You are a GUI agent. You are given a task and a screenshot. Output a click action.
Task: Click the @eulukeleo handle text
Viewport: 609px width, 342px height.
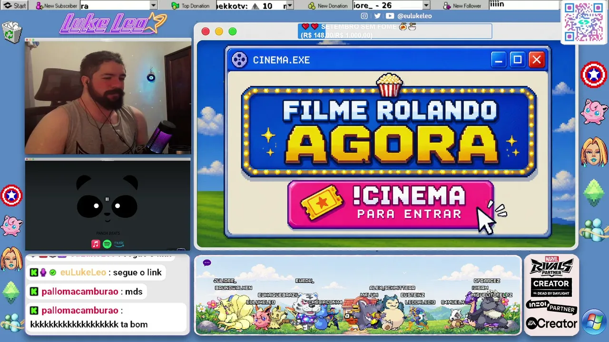point(414,16)
